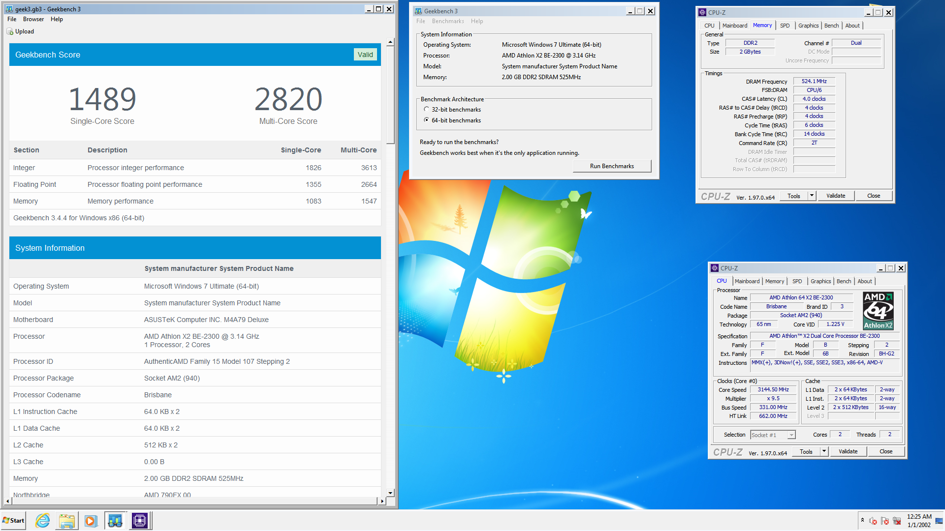Launch Windows Media Player from the taskbar
Viewport: 945px width, 531px height.
(91, 521)
